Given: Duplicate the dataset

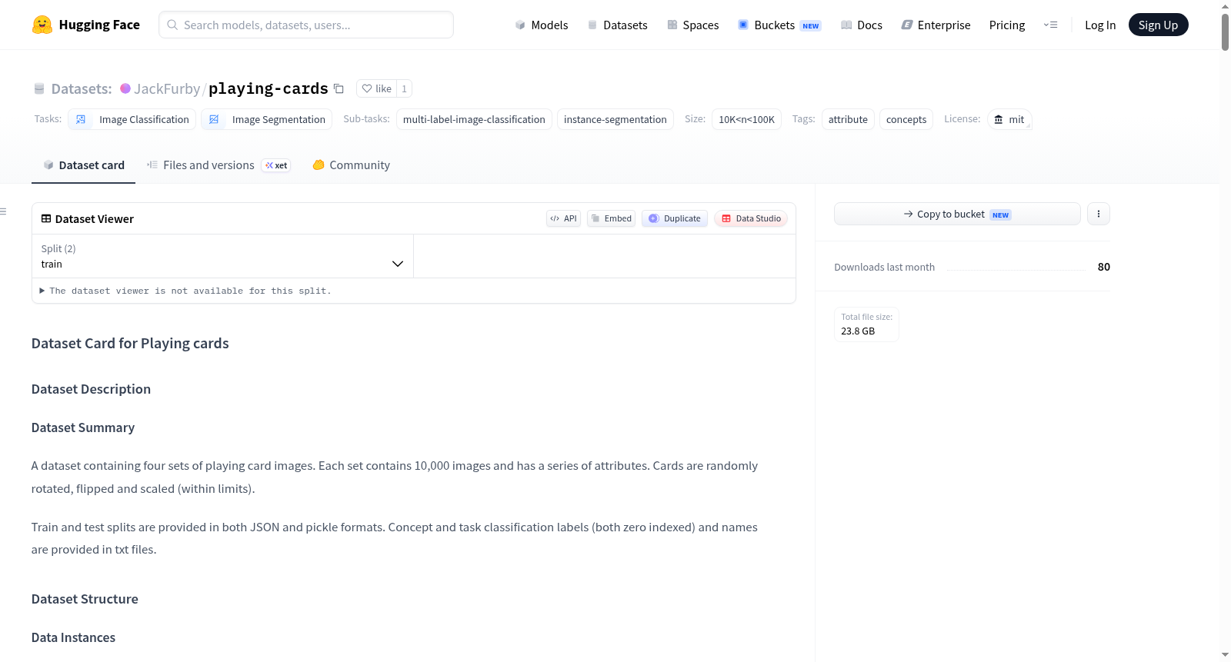Looking at the screenshot, I should (675, 218).
